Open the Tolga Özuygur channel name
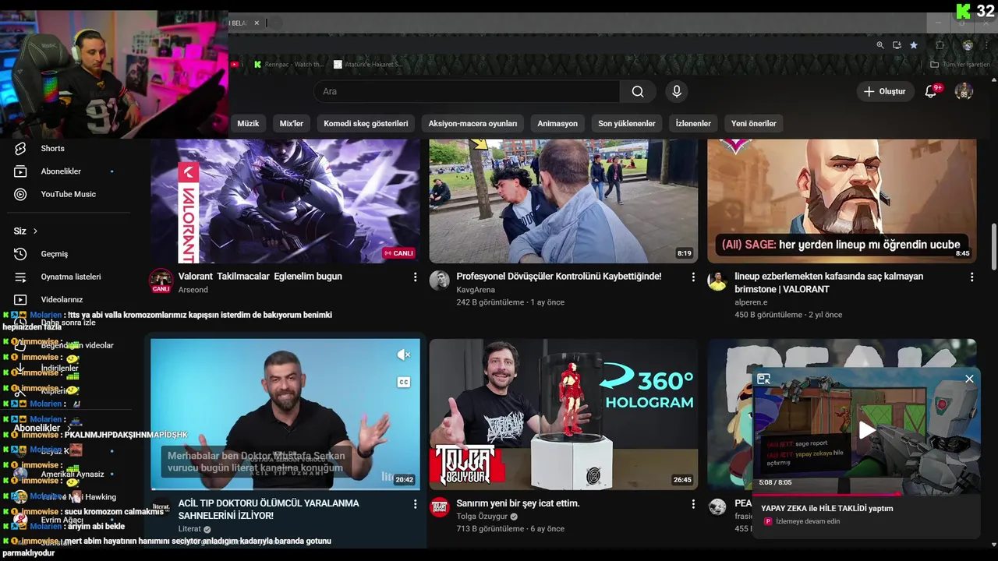 (482, 516)
